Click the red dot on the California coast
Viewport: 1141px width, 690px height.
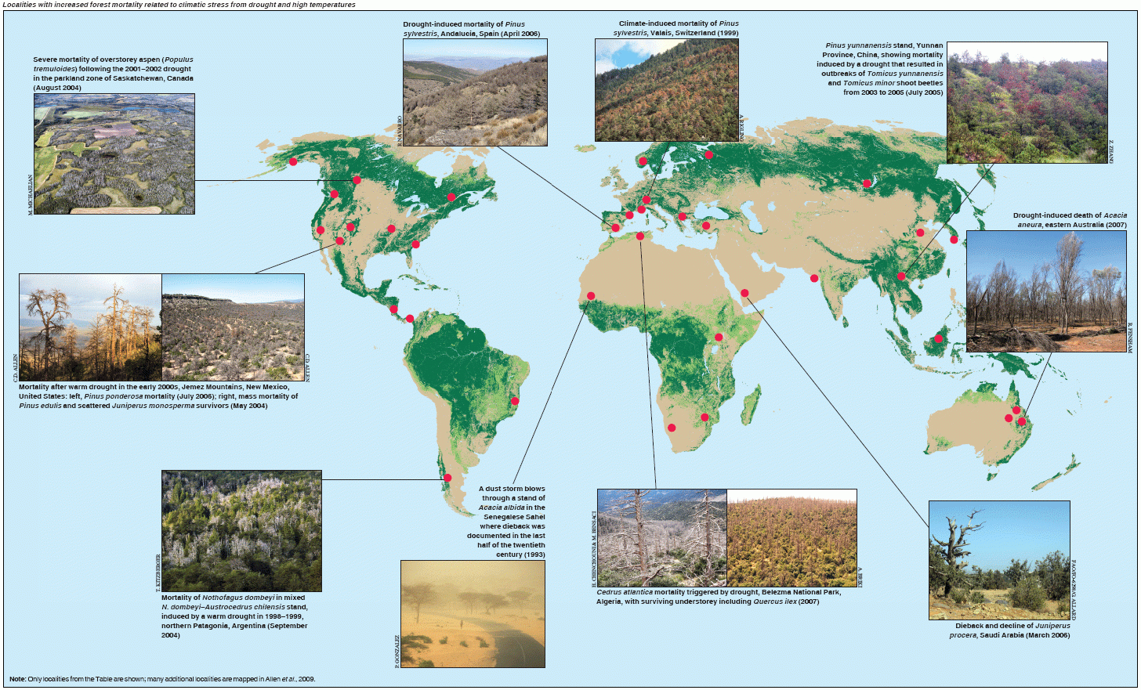tap(320, 230)
